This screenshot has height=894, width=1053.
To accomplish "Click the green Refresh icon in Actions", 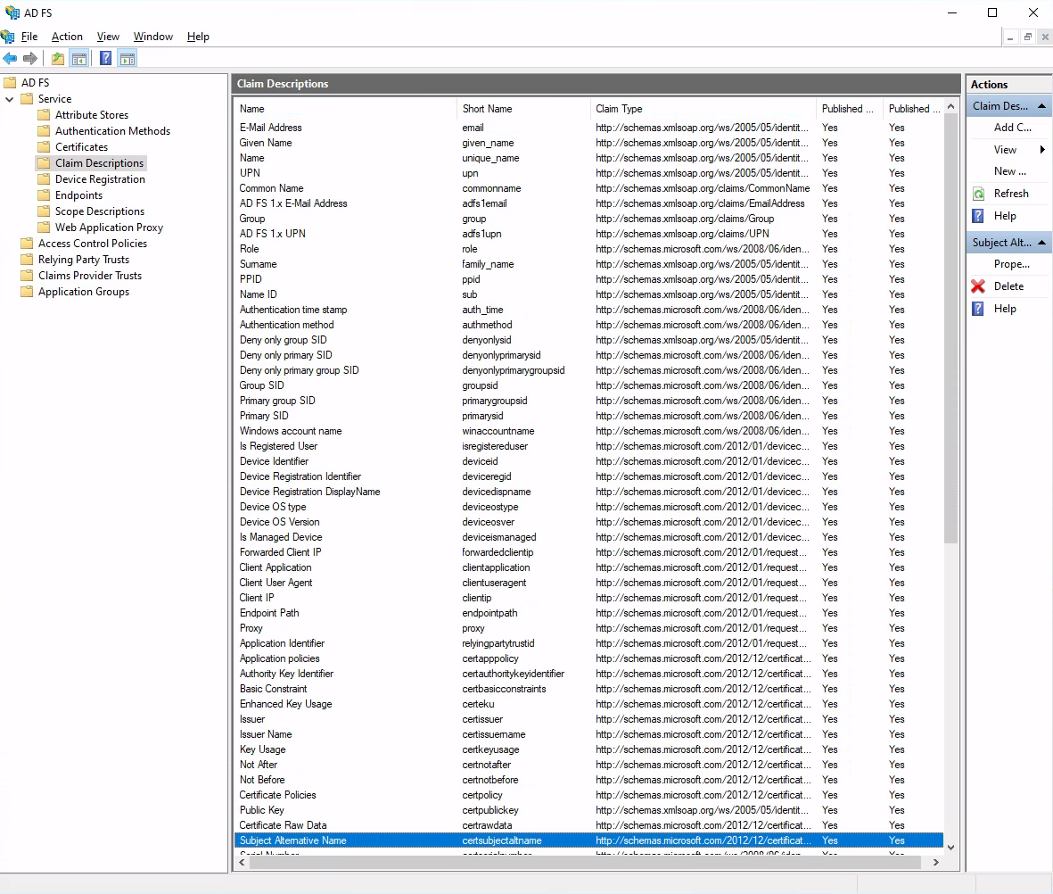I will tap(978, 195).
